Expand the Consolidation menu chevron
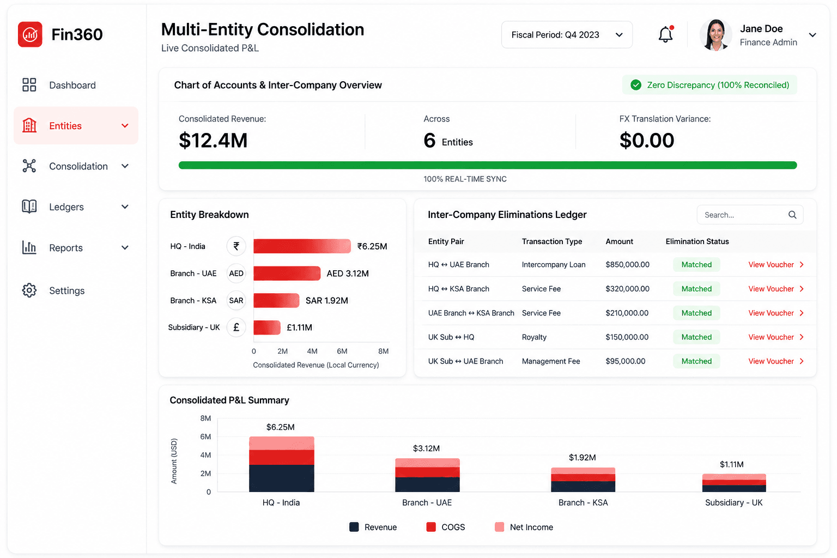The width and height of the screenshot is (837, 558). coord(125,166)
